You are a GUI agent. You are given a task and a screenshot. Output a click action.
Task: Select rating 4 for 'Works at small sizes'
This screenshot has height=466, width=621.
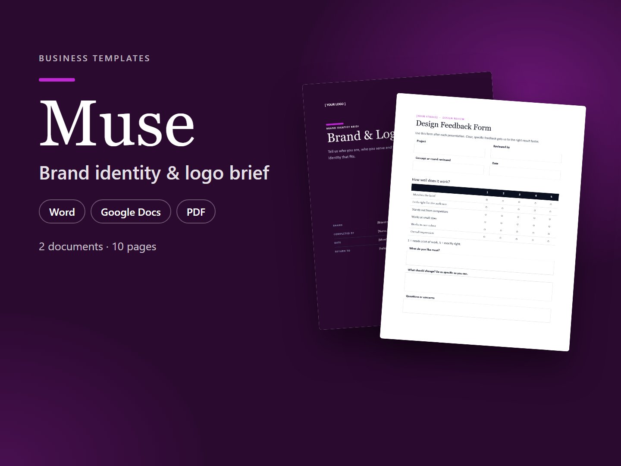point(534,225)
